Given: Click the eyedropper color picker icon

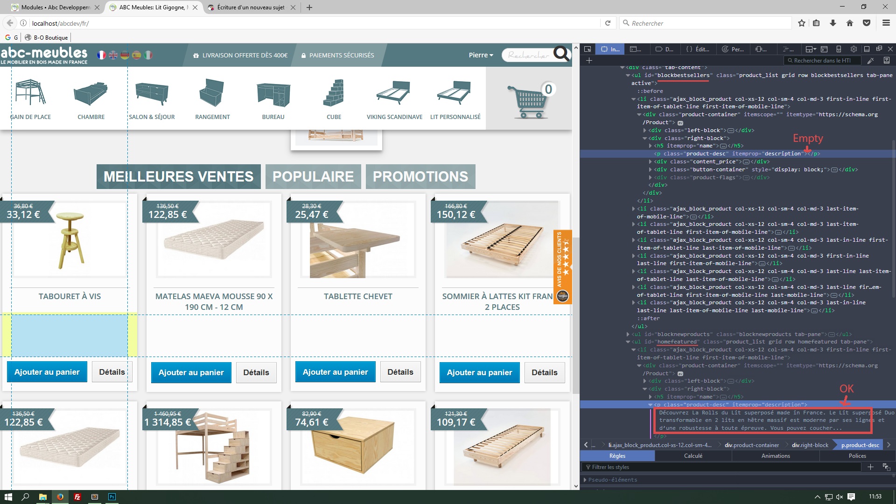Looking at the screenshot, I should click(870, 61).
